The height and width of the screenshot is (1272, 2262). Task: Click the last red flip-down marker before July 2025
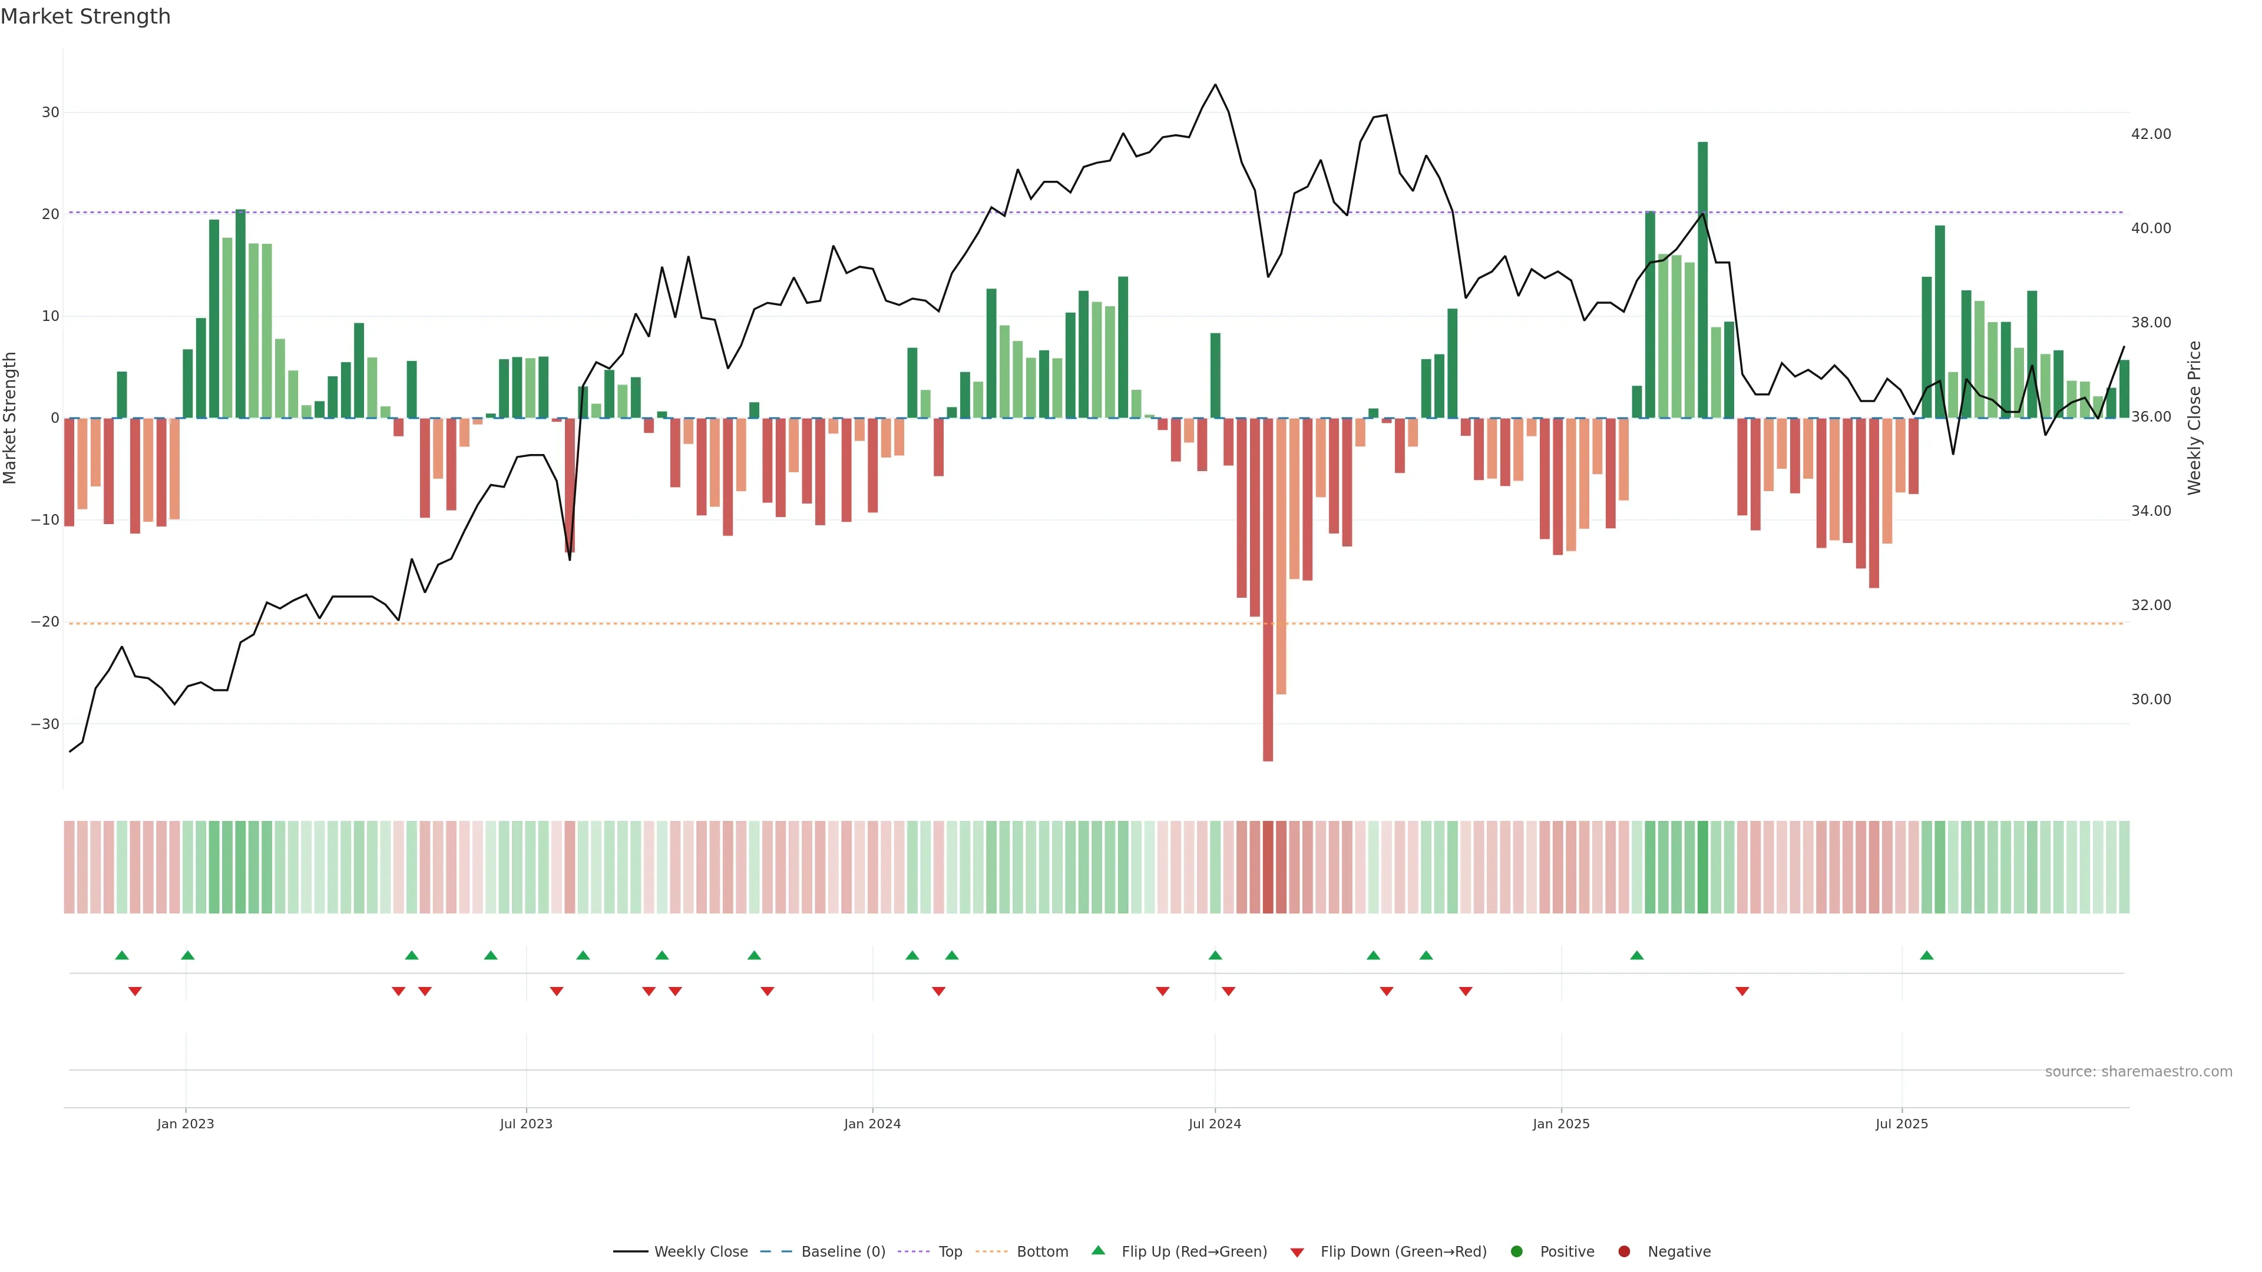click(1742, 991)
